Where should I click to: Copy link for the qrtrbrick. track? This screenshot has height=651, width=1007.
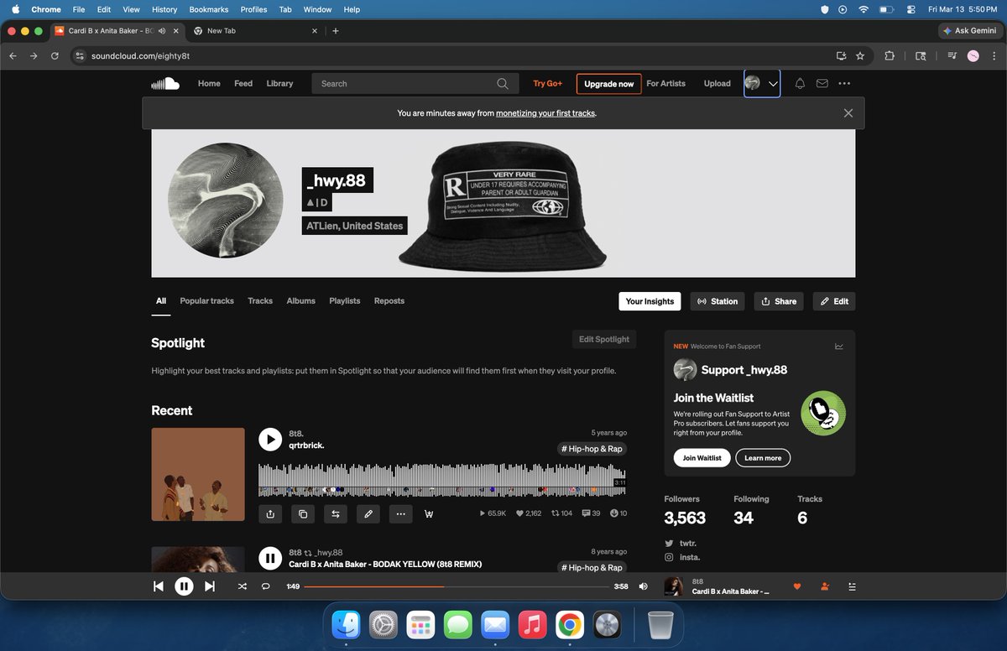(x=303, y=513)
